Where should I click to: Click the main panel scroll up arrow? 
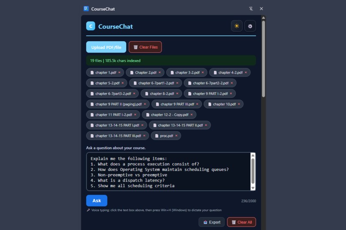(263, 18)
